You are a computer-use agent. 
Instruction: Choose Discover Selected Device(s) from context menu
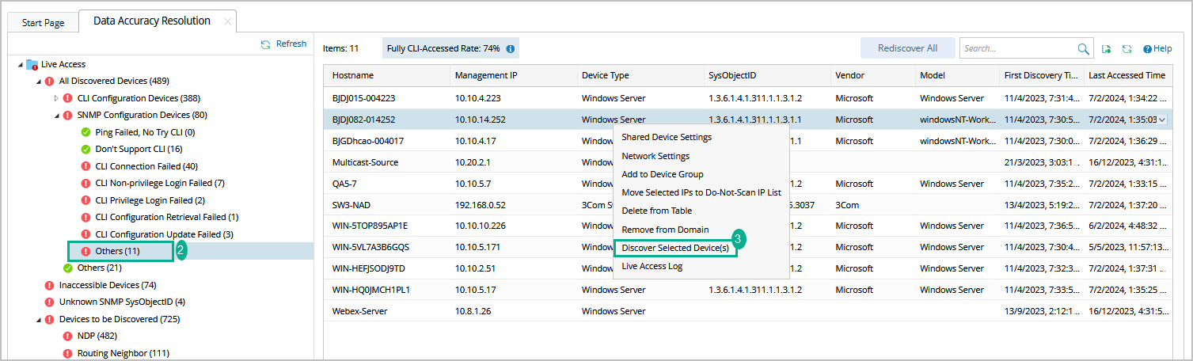[675, 248]
